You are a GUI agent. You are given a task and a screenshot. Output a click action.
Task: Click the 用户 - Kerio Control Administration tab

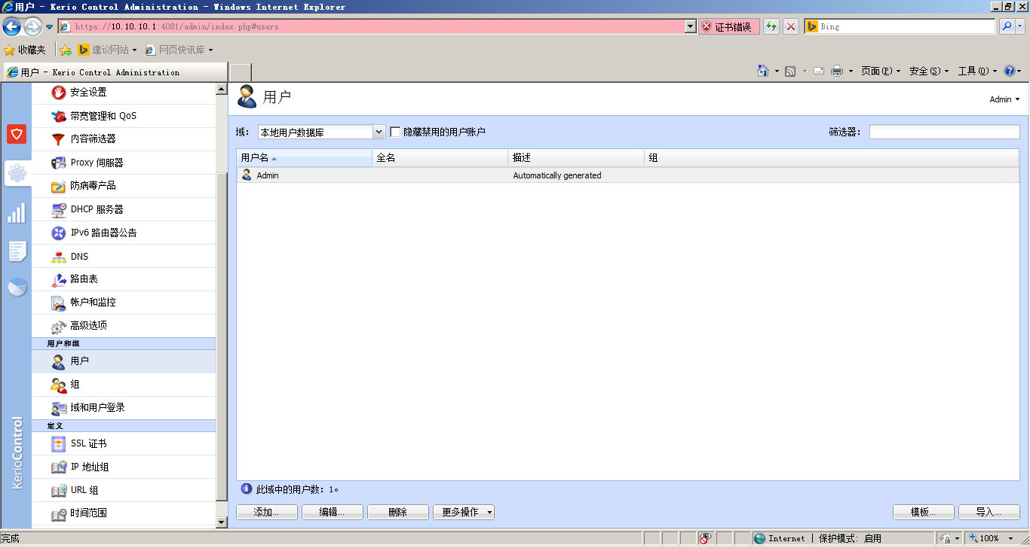(114, 72)
